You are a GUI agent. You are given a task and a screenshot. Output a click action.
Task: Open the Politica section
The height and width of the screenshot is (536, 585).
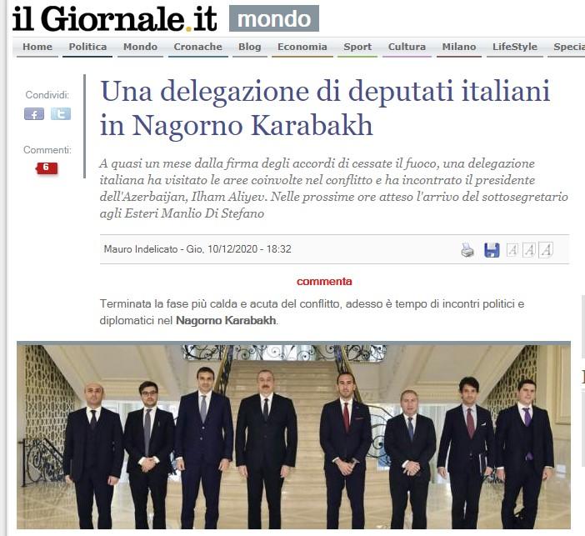click(87, 47)
